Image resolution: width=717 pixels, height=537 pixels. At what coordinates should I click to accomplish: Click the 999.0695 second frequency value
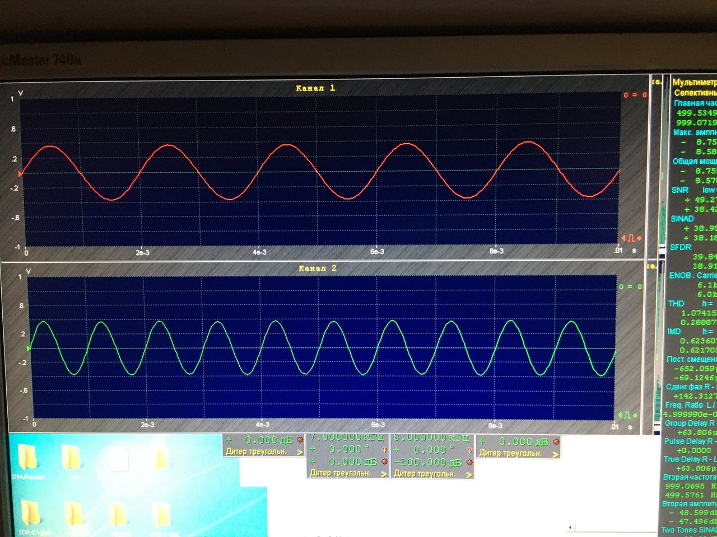tap(685, 486)
